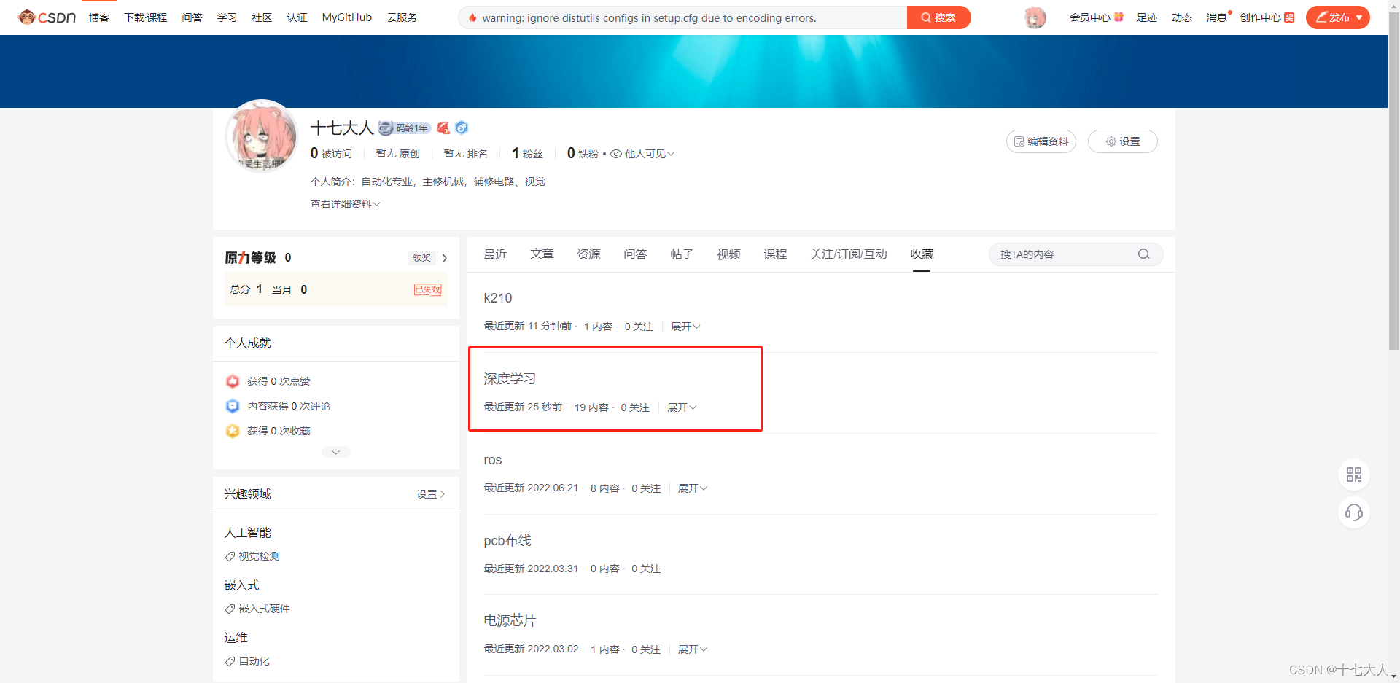Click the CSDN logo in header
This screenshot has width=1400, height=683.
click(47, 17)
